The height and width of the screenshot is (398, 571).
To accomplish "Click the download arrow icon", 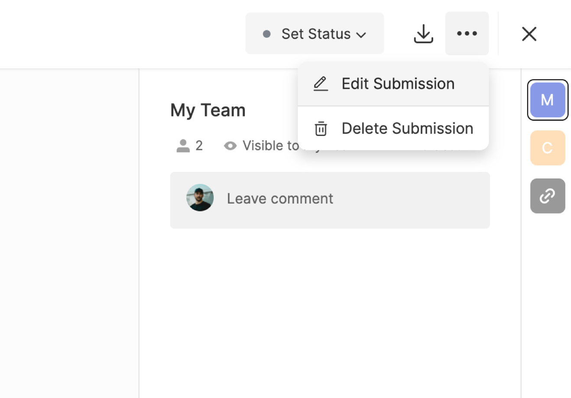I will click(423, 34).
